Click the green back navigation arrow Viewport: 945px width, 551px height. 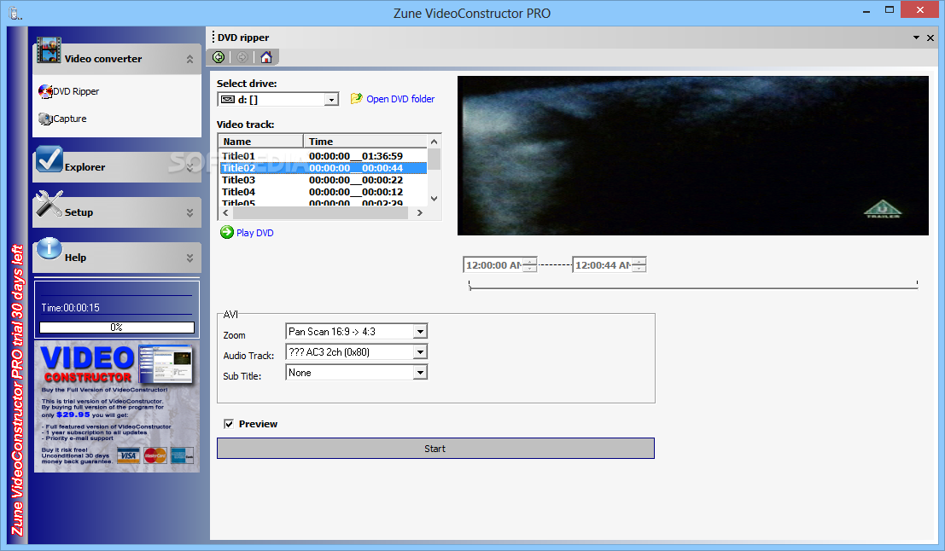(x=219, y=57)
